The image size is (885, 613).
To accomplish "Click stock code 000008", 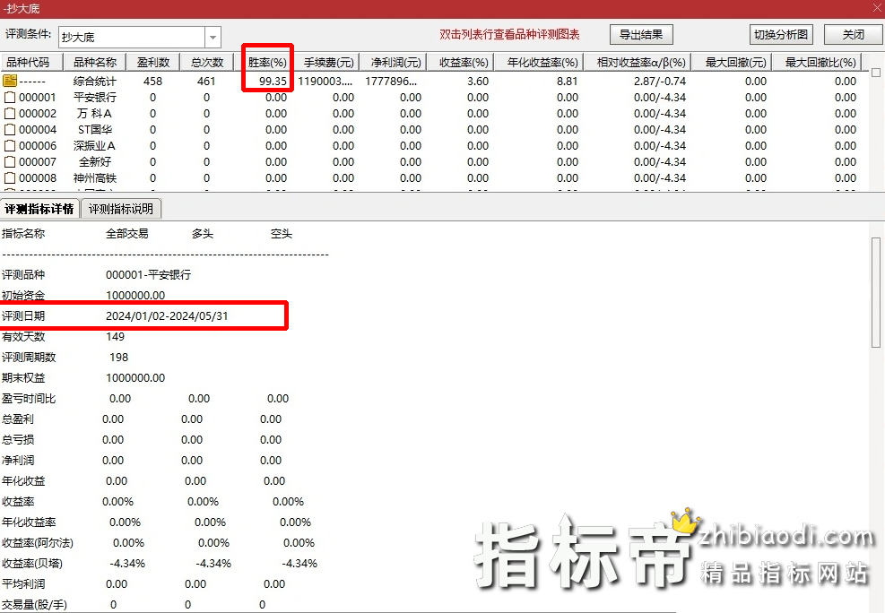I will click(x=38, y=177).
